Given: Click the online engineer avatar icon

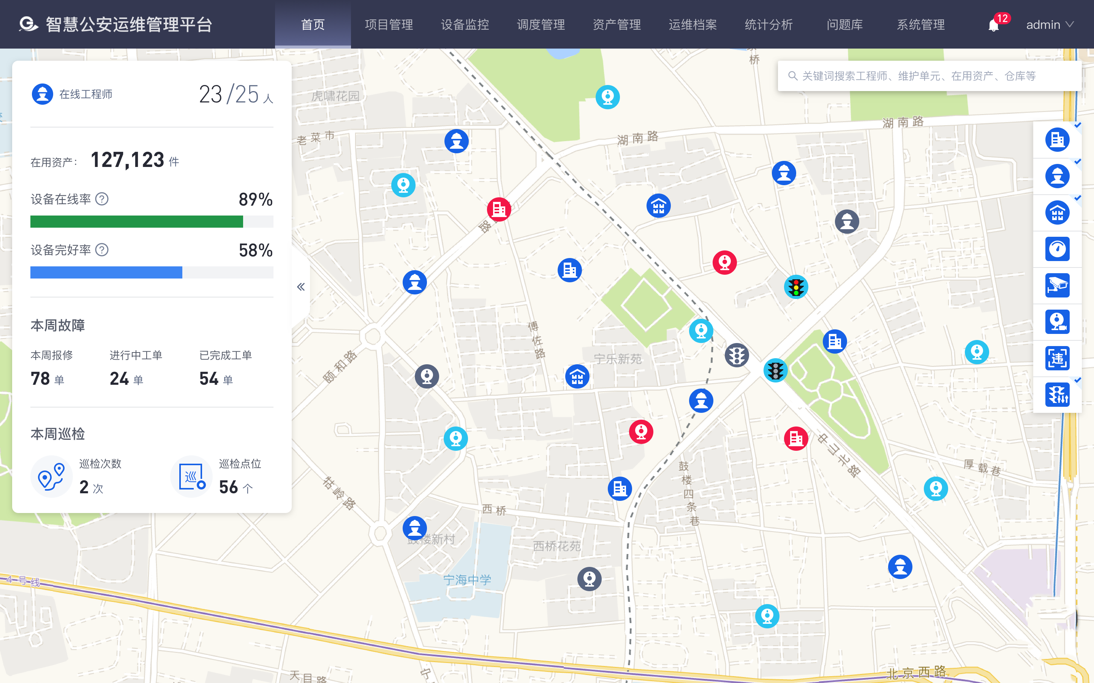Looking at the screenshot, I should tap(43, 94).
